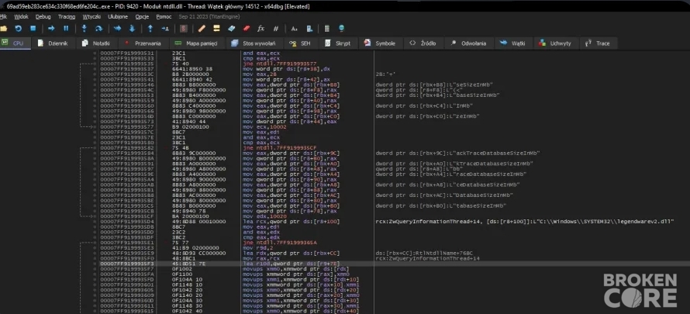
Task: Click the Step Into toolbar icon
Action: point(84,29)
